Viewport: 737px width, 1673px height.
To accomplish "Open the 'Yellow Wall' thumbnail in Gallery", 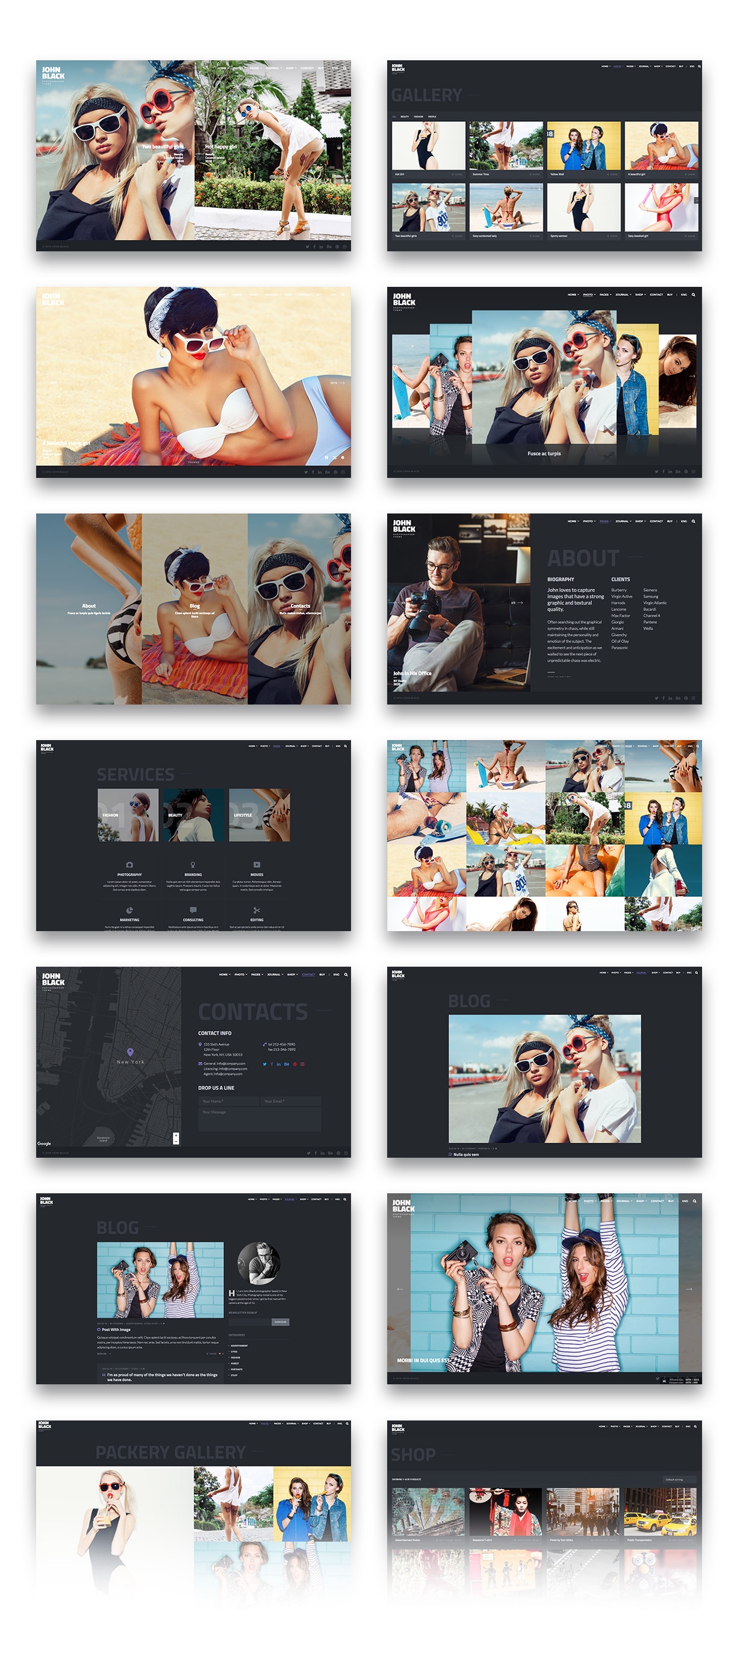I will [583, 145].
